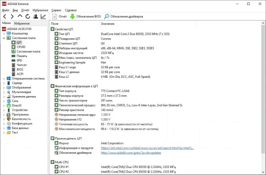Image resolution: width=266 pixels, height=175 pixels.
Task: Click the Конфигурация icon
Action: point(9,123)
